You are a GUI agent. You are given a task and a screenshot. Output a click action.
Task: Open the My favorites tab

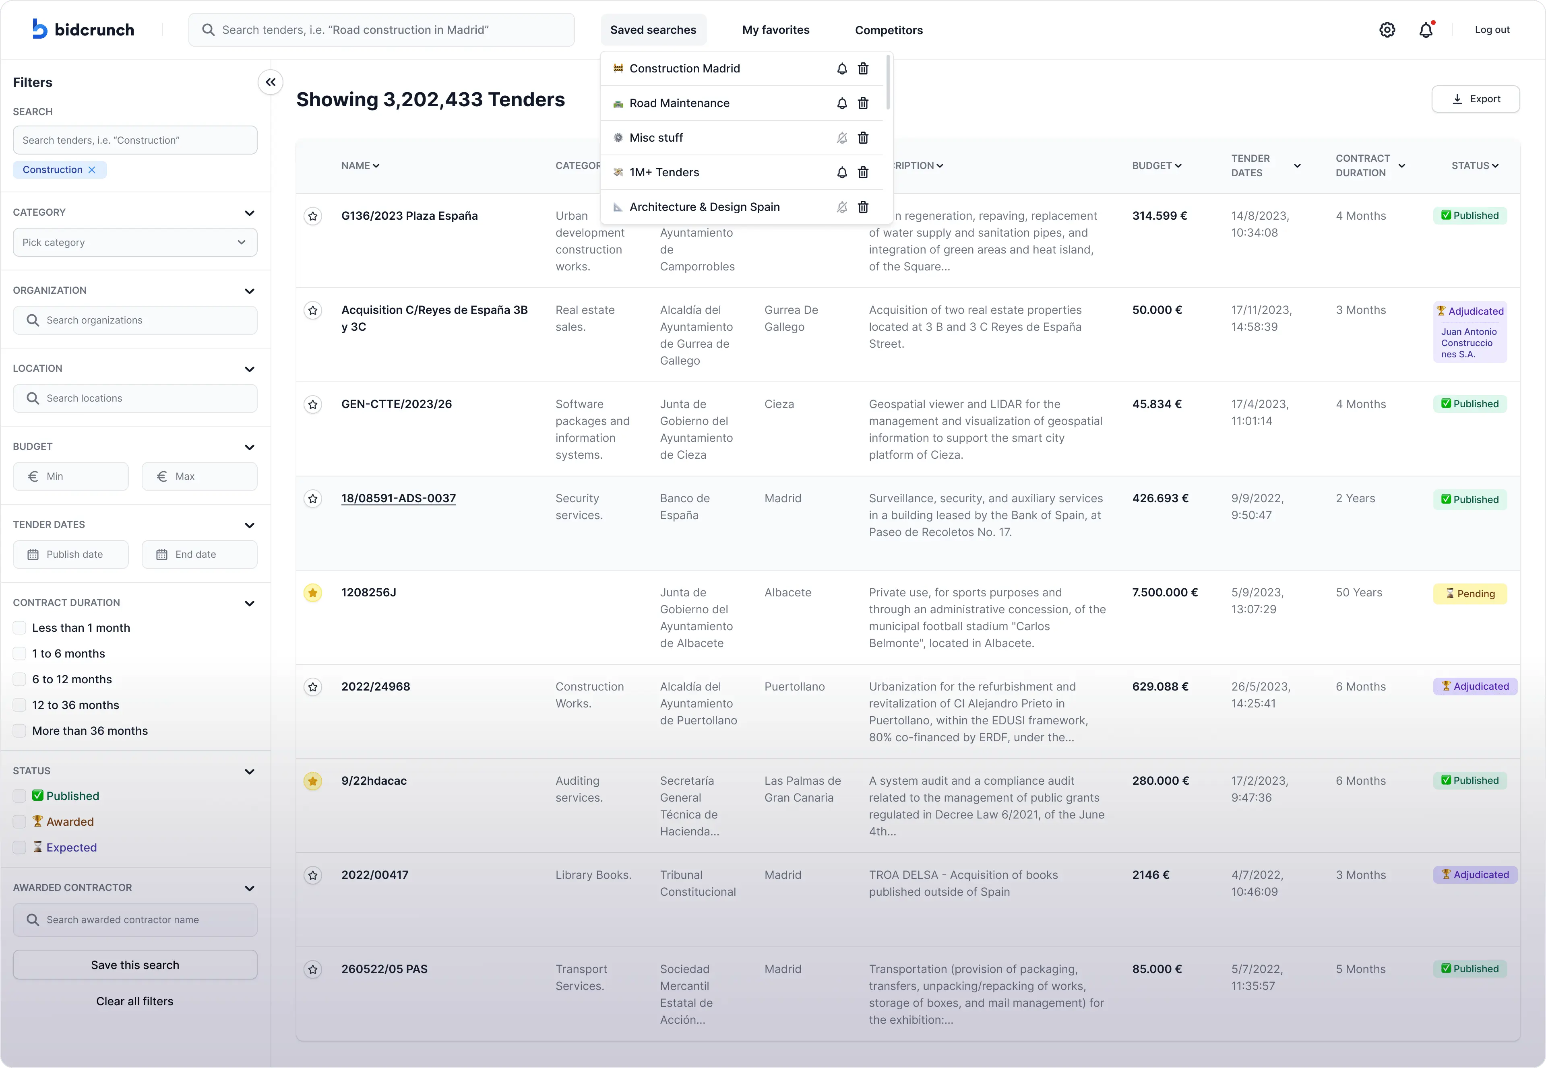point(775,30)
